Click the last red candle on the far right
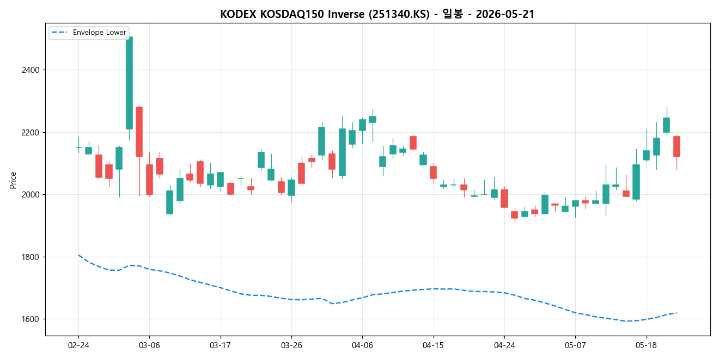Screen dimensions: 719x359 pyautogui.click(x=677, y=146)
